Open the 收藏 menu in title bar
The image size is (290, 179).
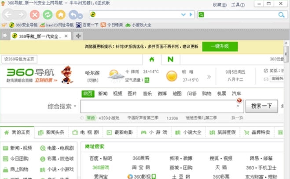coord(220,5)
